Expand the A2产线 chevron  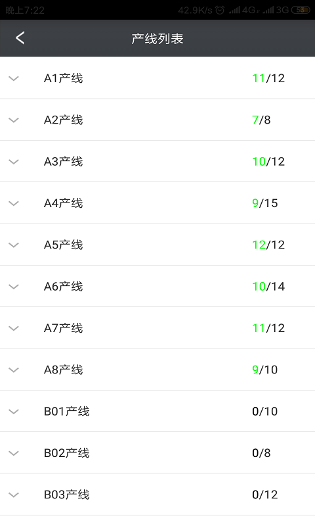point(14,120)
